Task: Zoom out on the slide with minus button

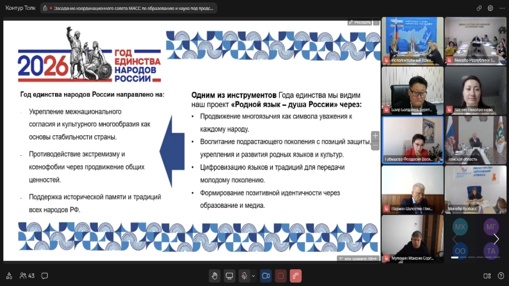Action: click(x=375, y=146)
